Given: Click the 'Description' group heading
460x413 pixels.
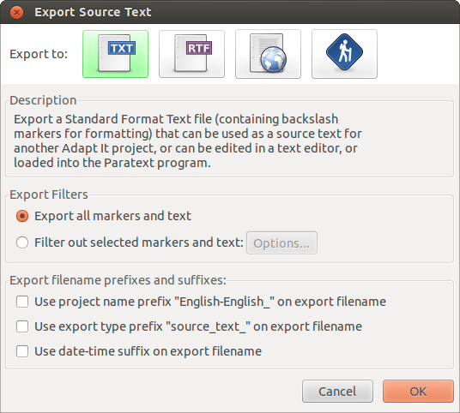Looking at the screenshot, I should coord(43,100).
